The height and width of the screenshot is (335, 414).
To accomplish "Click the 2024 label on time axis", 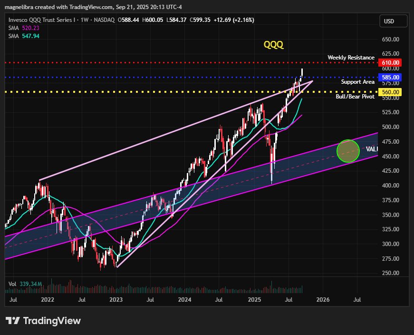I will pos(184,300).
